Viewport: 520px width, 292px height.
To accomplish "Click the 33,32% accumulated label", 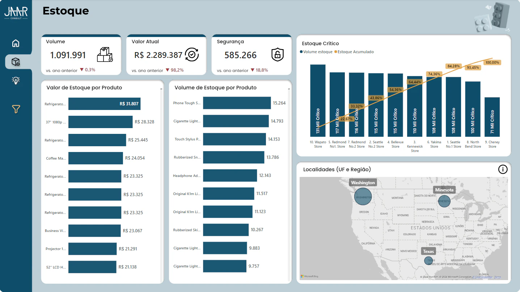I will [x=356, y=106].
